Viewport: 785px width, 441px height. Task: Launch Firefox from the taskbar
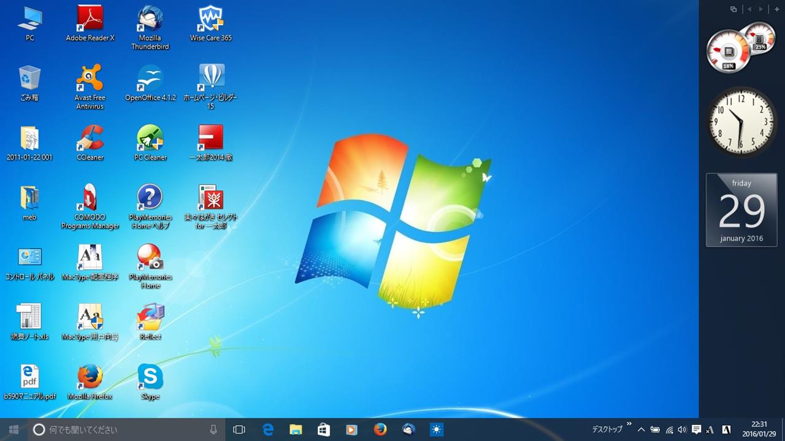(x=380, y=430)
